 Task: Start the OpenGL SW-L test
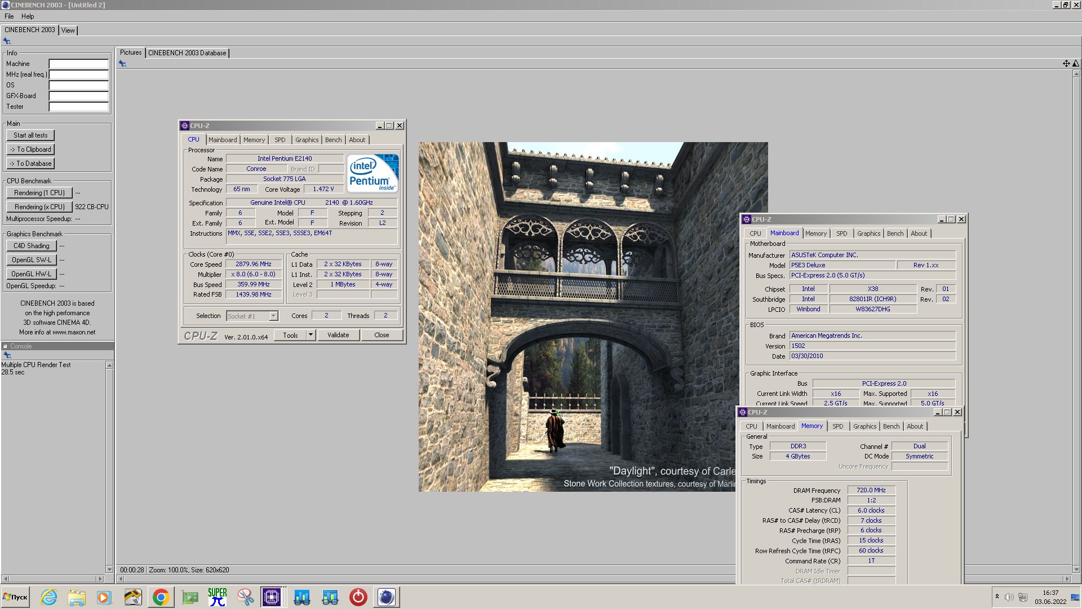[x=32, y=260]
